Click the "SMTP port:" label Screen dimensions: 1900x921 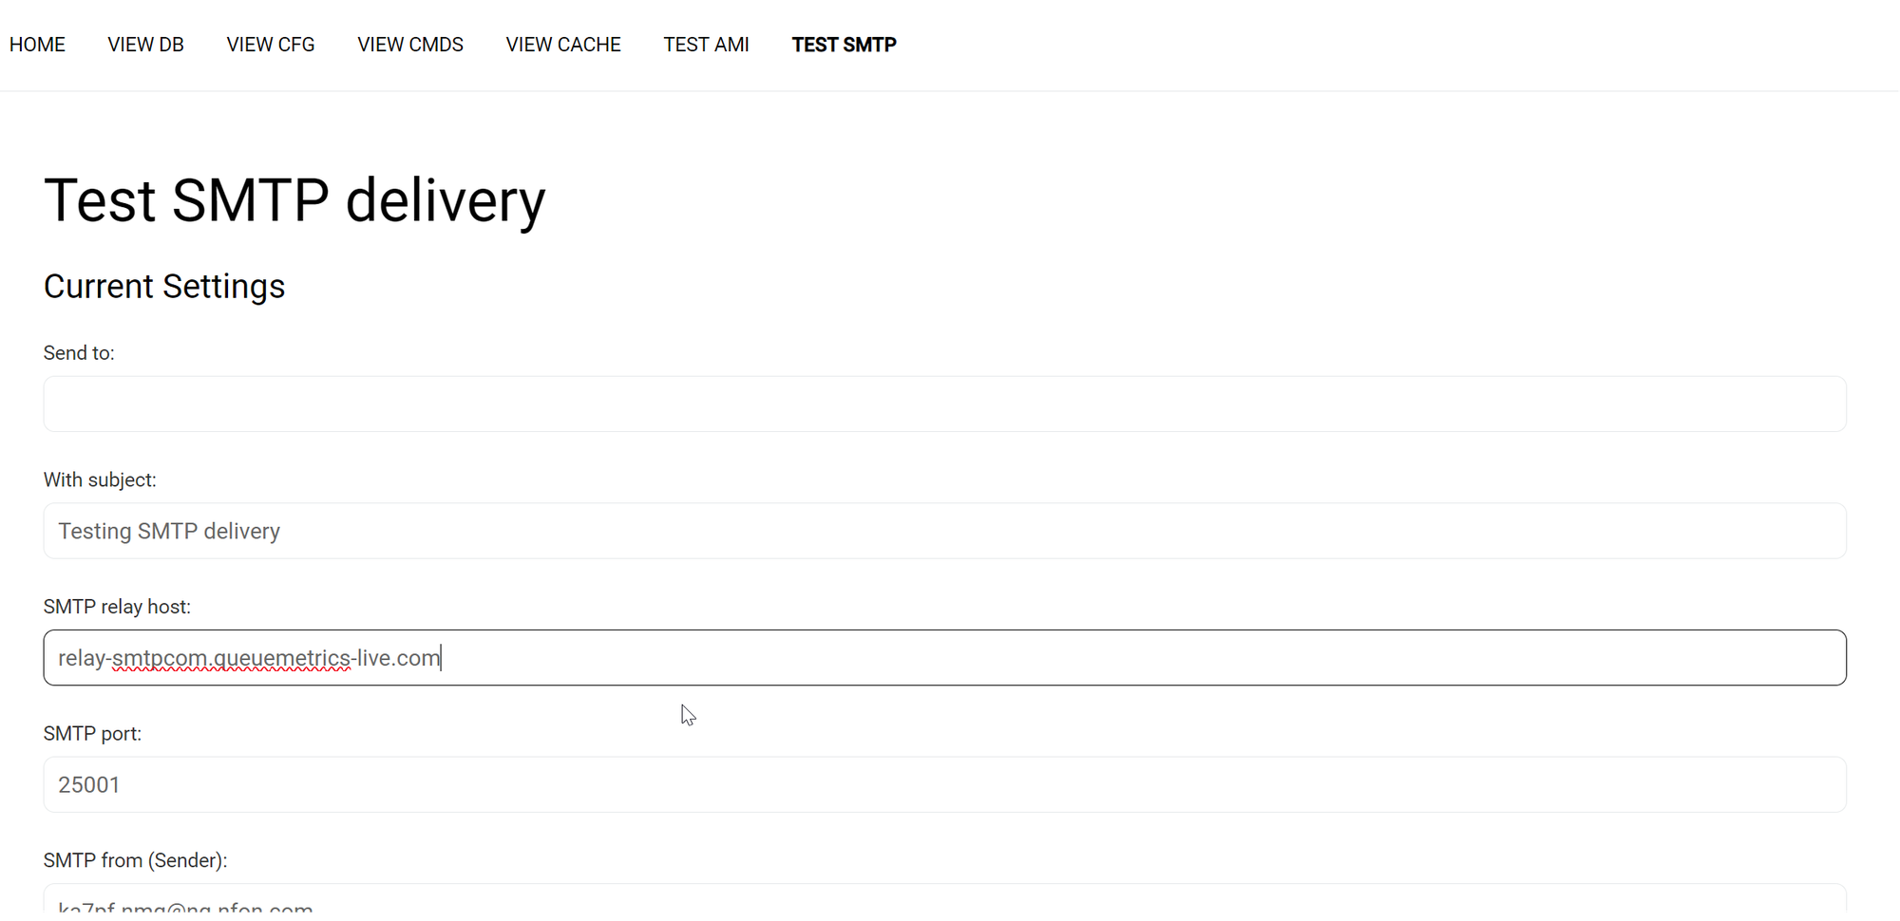(92, 734)
